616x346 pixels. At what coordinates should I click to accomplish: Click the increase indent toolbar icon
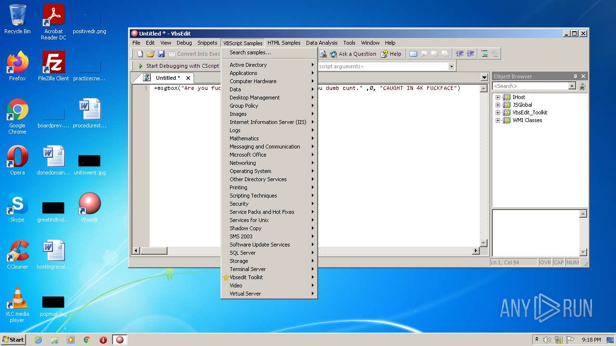click(470, 54)
